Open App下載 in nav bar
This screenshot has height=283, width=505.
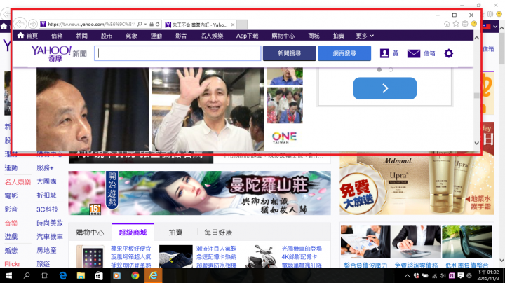[x=247, y=36]
